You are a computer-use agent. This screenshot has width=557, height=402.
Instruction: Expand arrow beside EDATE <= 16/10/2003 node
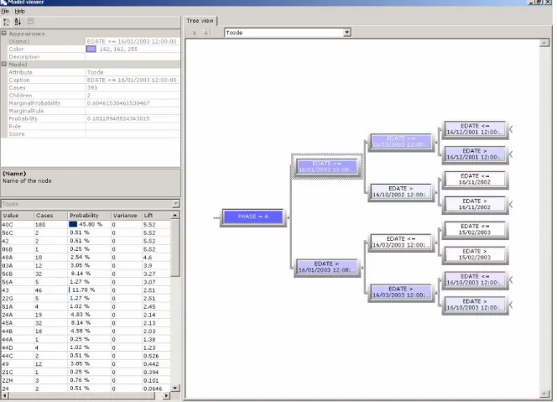click(511, 279)
